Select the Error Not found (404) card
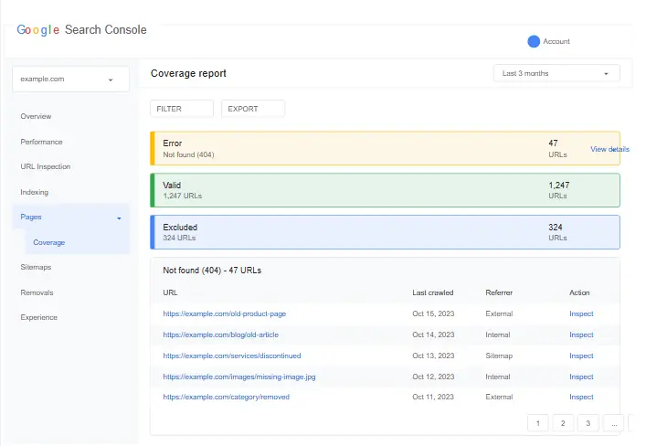Viewport: 646px width, 446px height. (386, 148)
